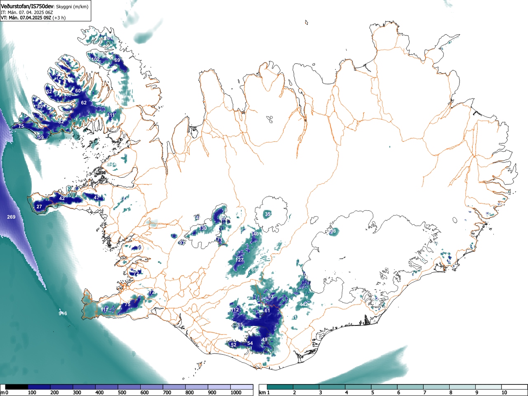The image size is (528, 396).
Task: Click the 80 visibility value in the Westfjords
Action: (40, 106)
